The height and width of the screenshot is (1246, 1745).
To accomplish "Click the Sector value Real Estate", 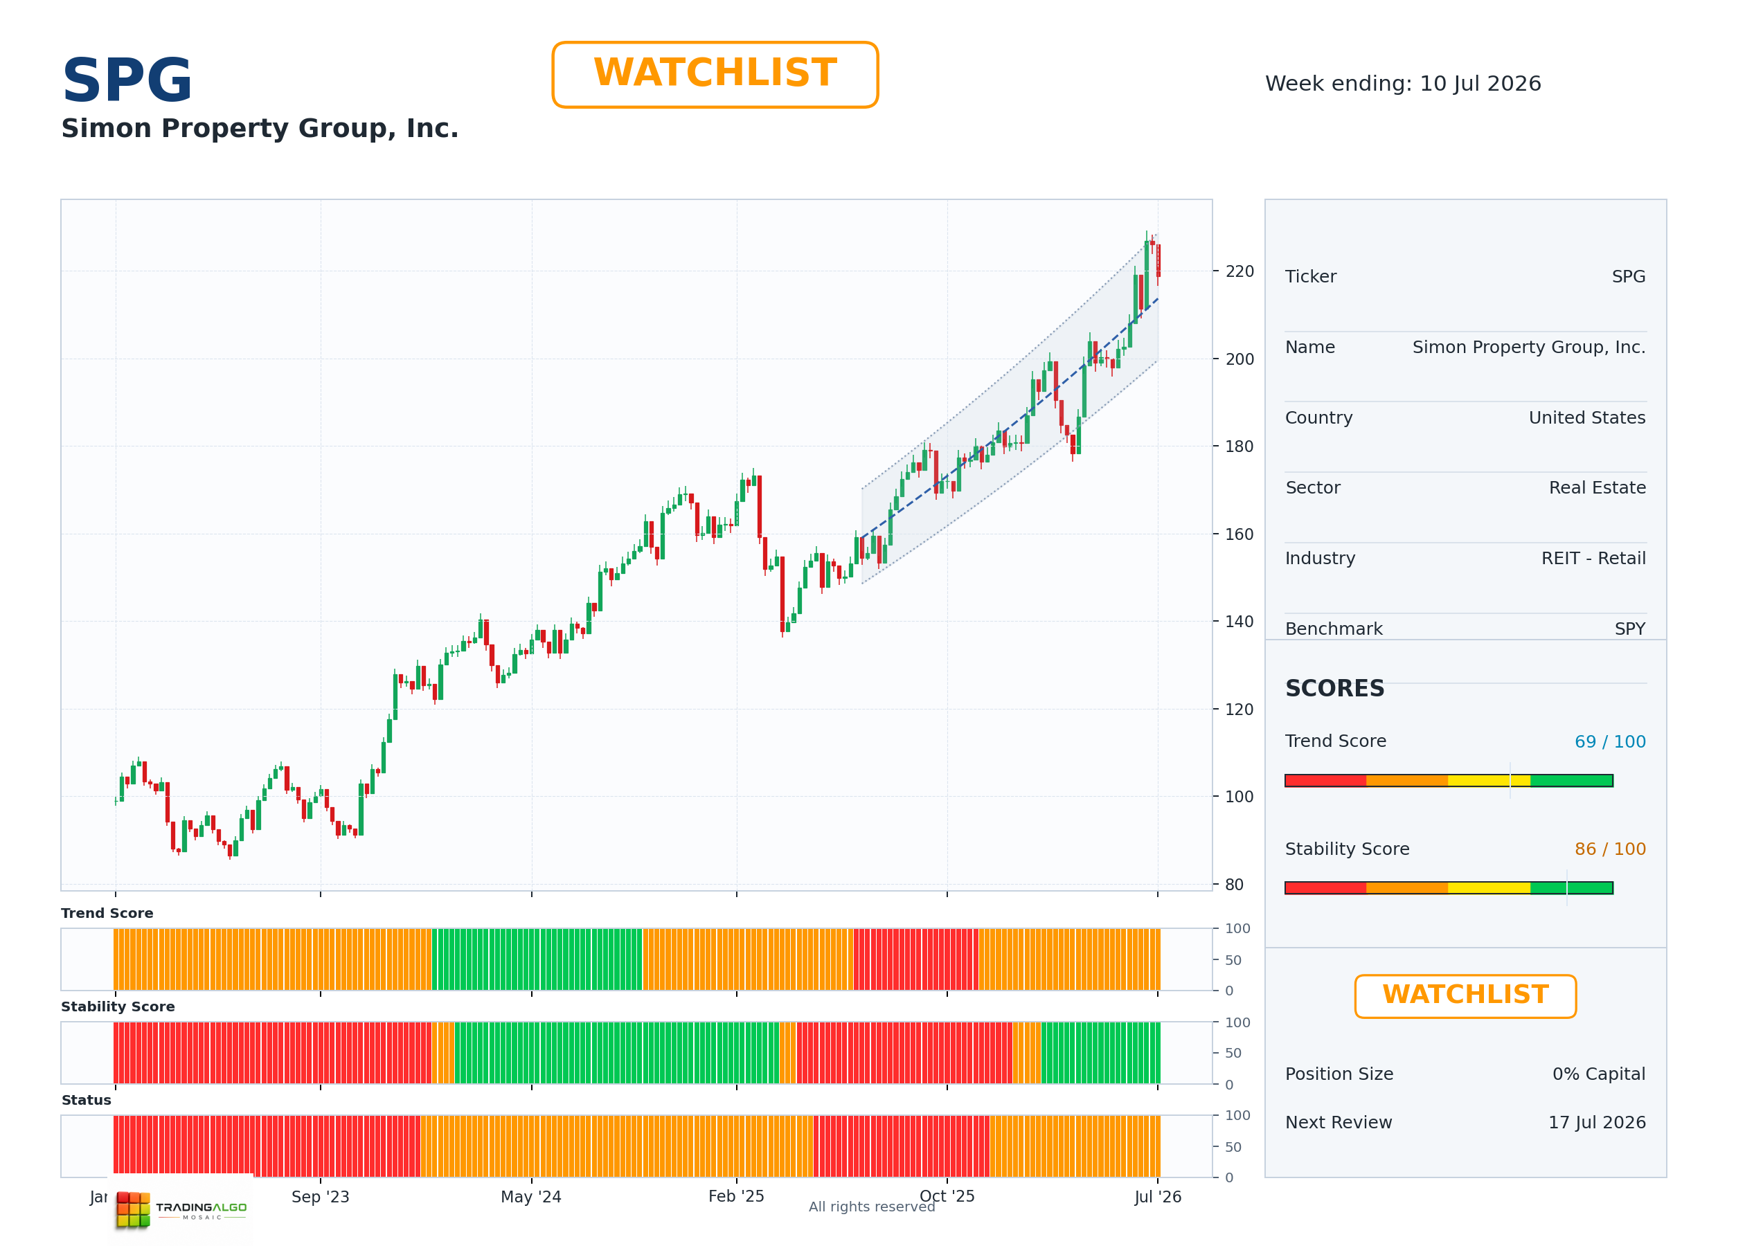I will coord(1597,488).
